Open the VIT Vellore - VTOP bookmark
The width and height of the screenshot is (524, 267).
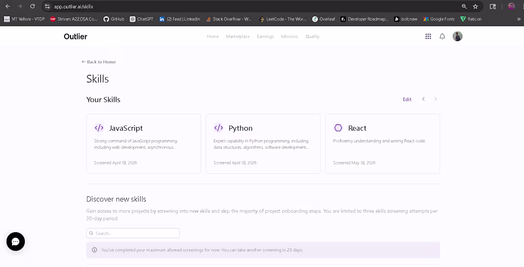[x=24, y=19]
